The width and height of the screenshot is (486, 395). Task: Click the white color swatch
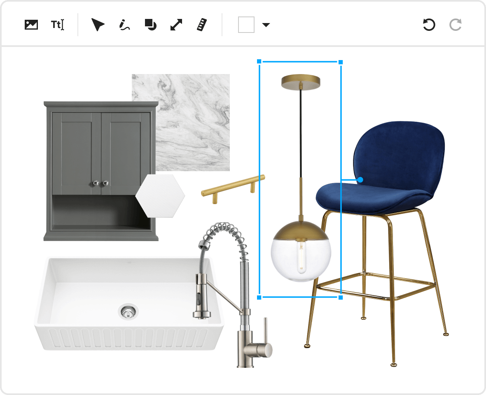coord(245,25)
